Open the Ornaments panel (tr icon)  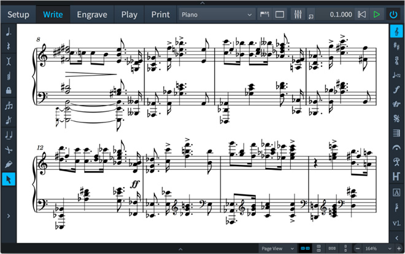coord(396,104)
